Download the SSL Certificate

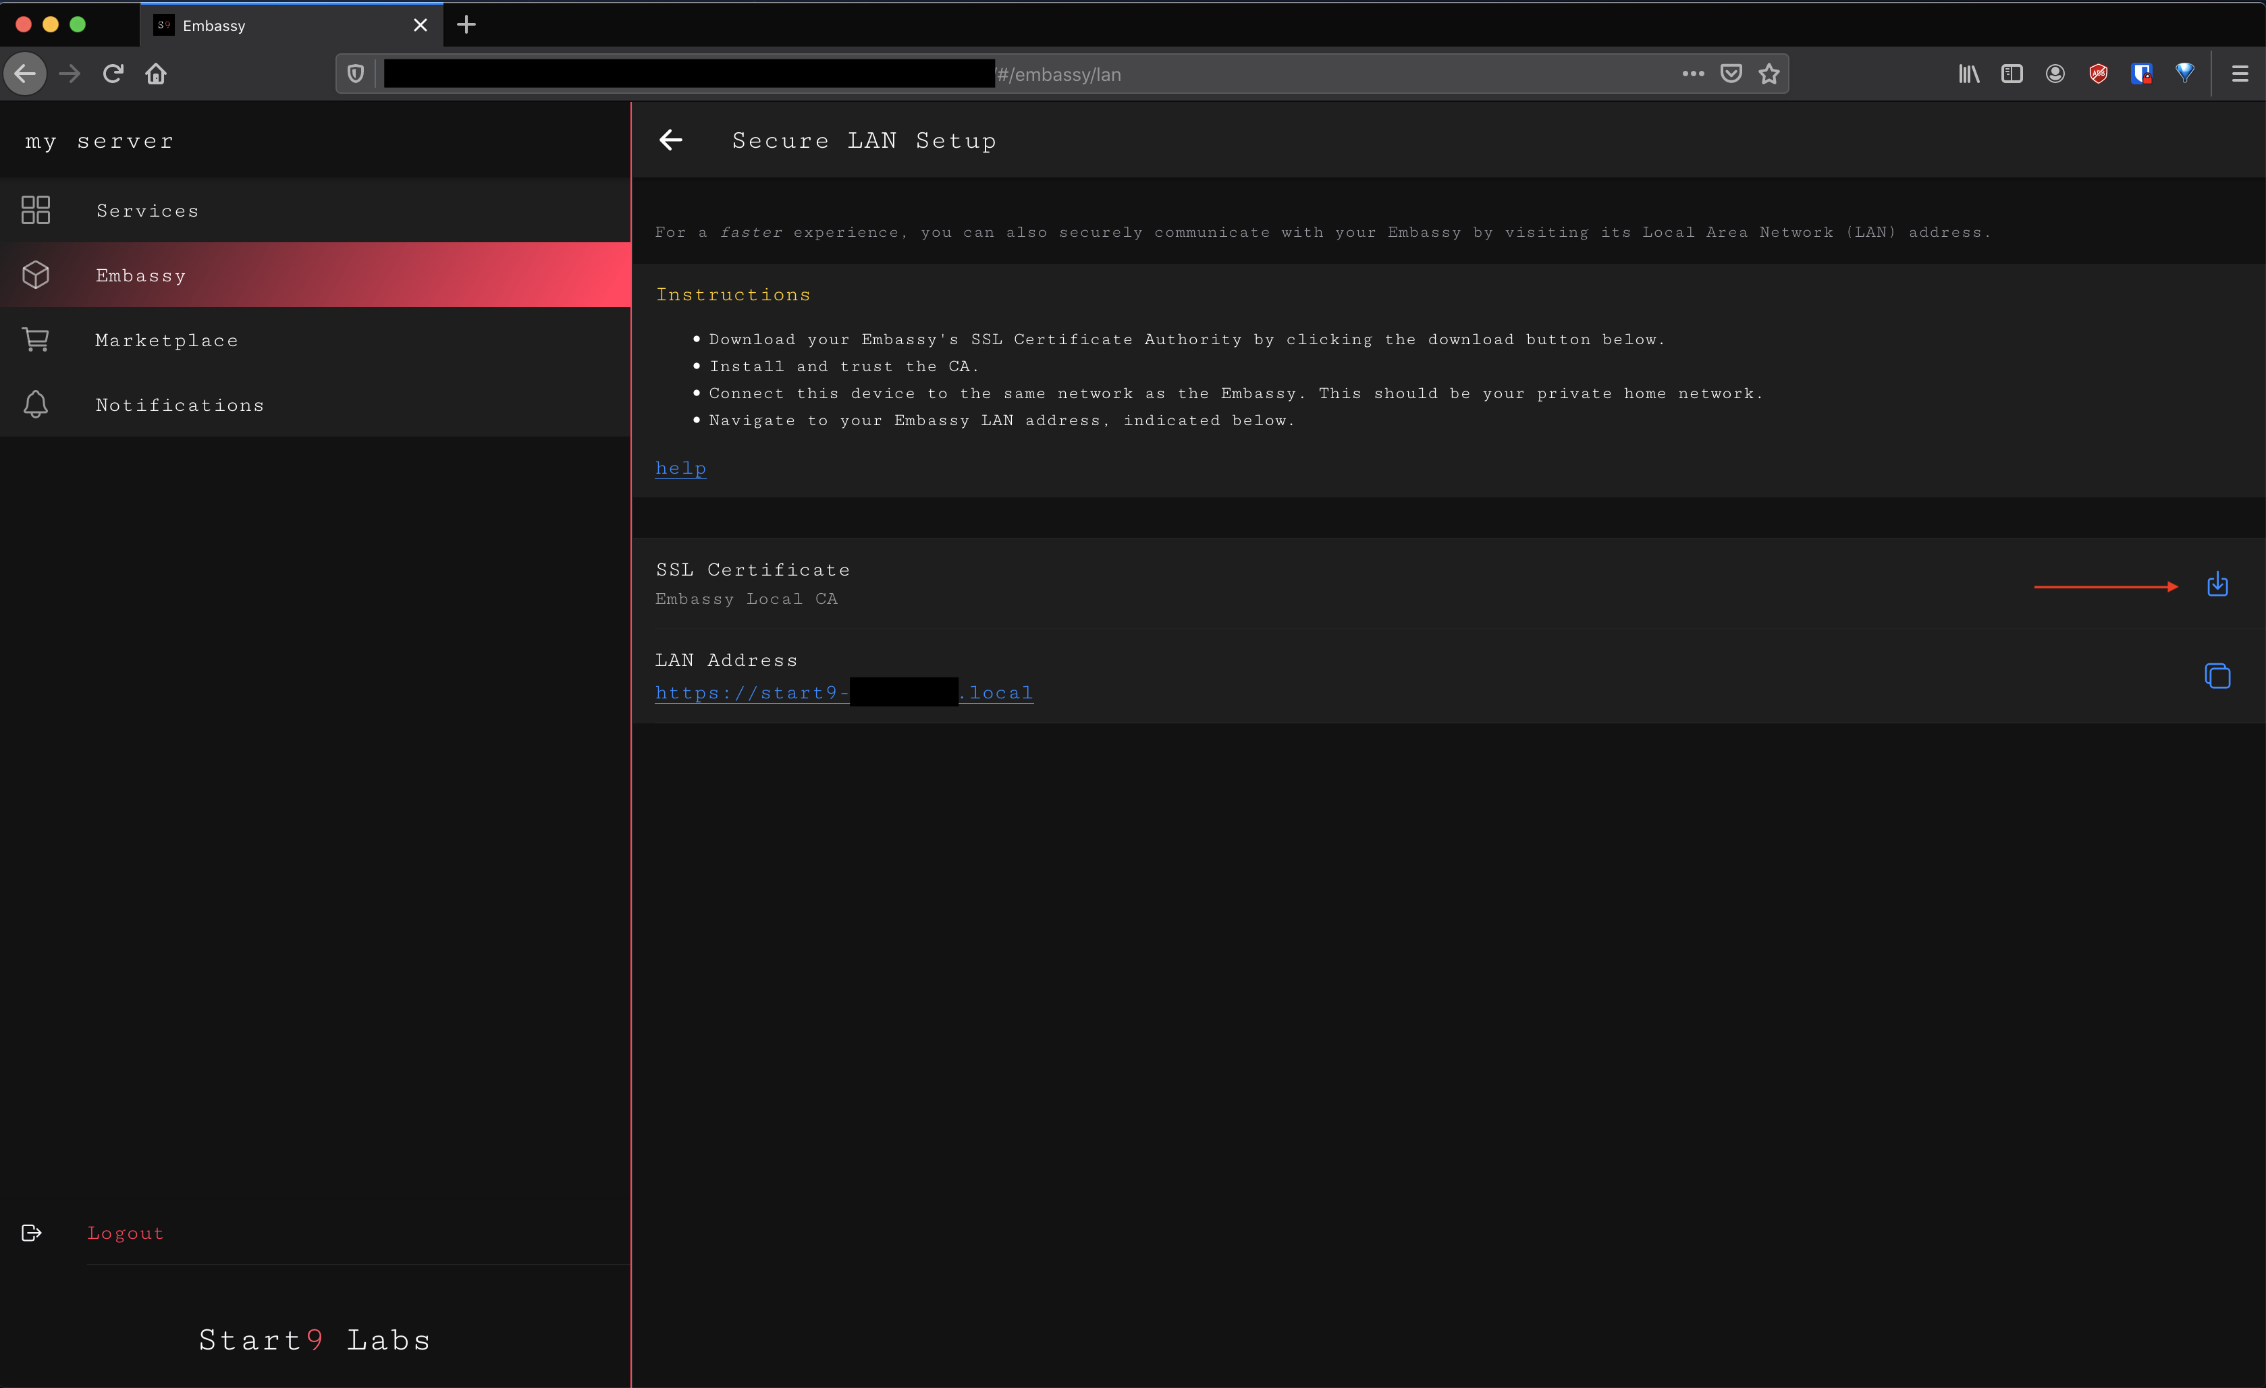pyautogui.click(x=2216, y=584)
